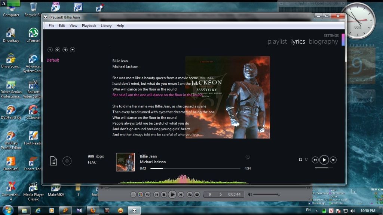Click the background player seek bar handle
Image resolution: width=383 pixels, height=215 pixels.
(x=107, y=188)
